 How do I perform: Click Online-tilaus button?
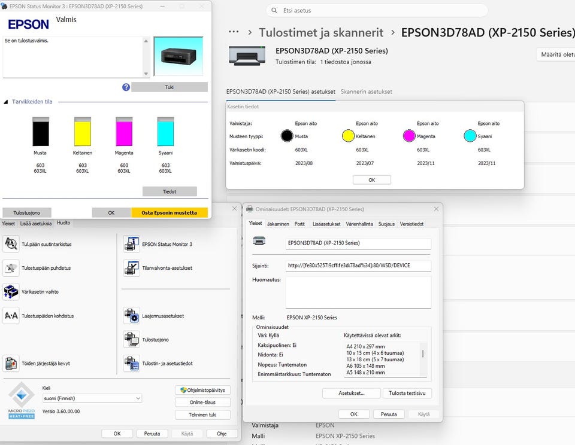(203, 402)
